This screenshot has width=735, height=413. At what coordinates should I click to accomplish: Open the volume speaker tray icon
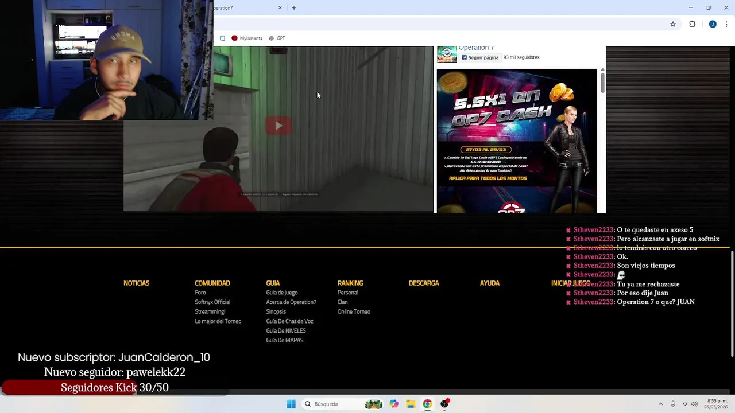(694, 404)
